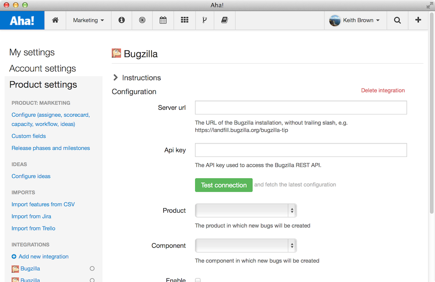Viewport: 435px width, 282px height.
Task: Open Release phases and milestones link
Action: (x=50, y=148)
